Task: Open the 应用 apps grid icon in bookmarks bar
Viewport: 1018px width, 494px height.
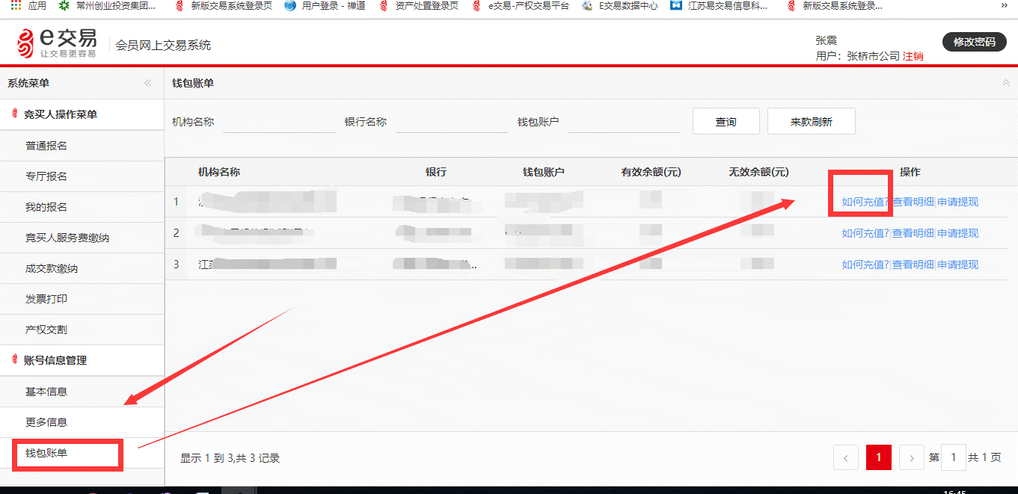Action: click(x=16, y=5)
